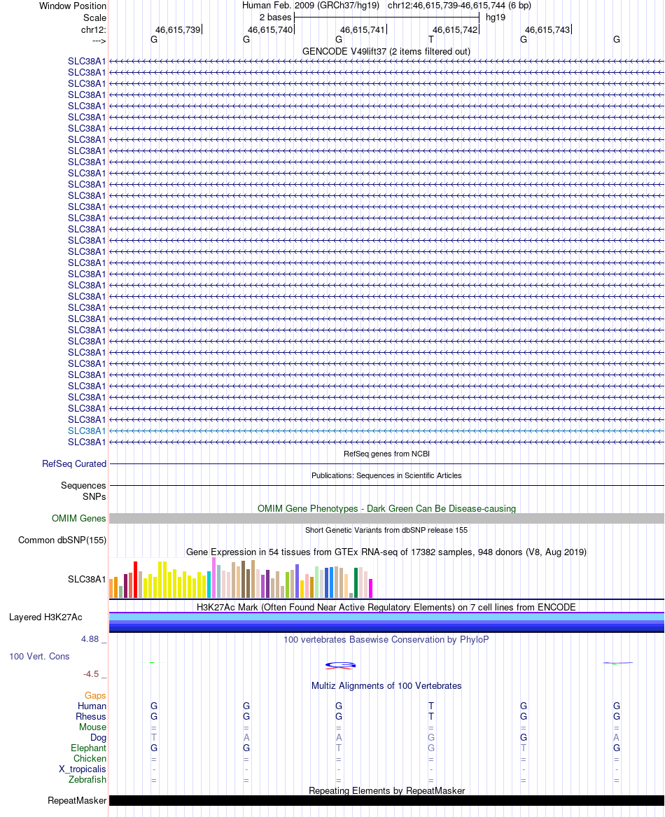Click the OMIM Genes label
The image size is (665, 817).
78,519
